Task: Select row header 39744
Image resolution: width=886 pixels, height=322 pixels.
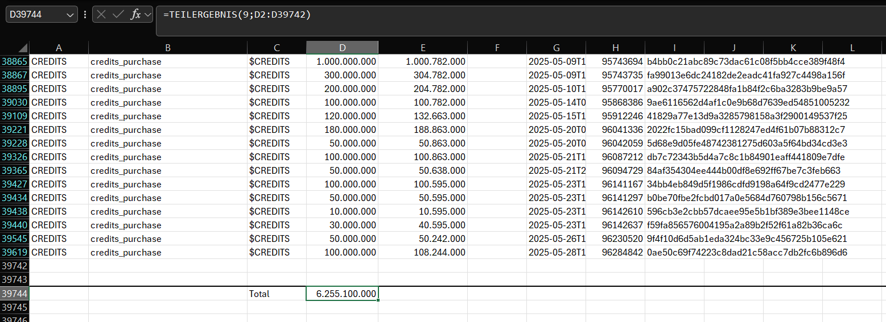Action: 14,294
